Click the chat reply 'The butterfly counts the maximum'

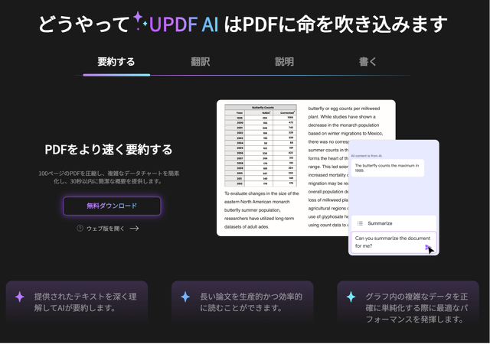click(x=387, y=168)
